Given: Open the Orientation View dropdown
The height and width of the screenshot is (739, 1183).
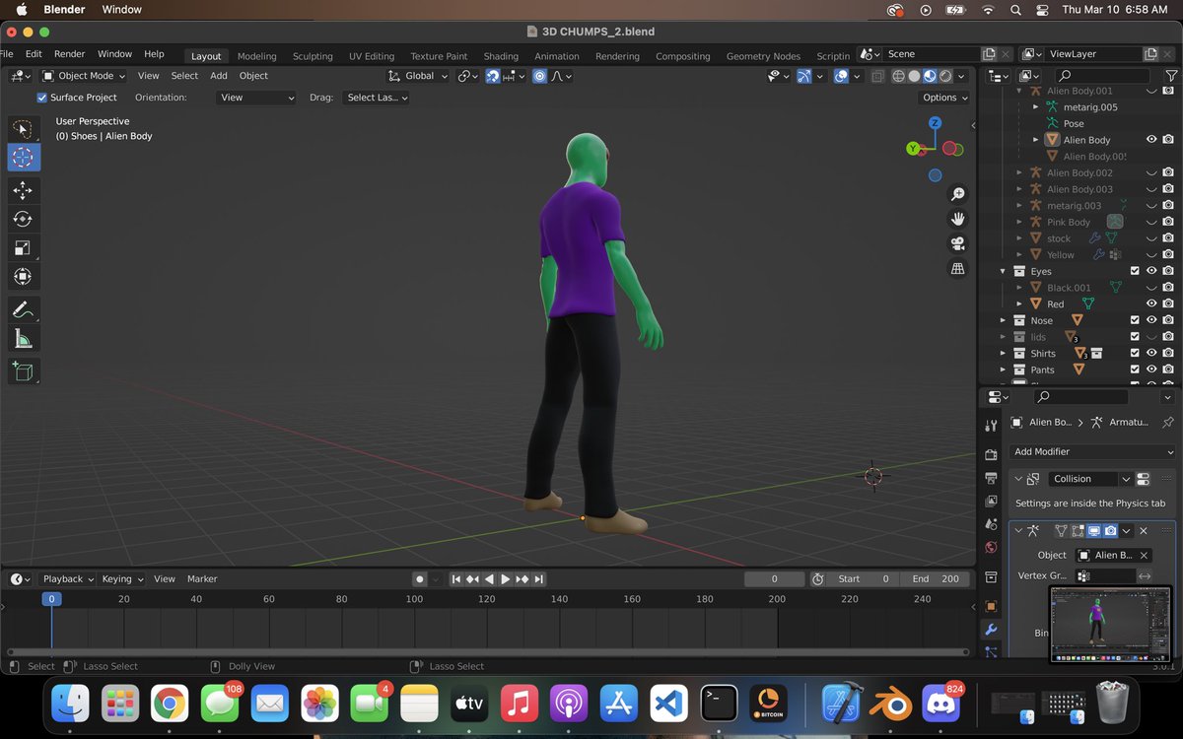Looking at the screenshot, I should tap(256, 98).
